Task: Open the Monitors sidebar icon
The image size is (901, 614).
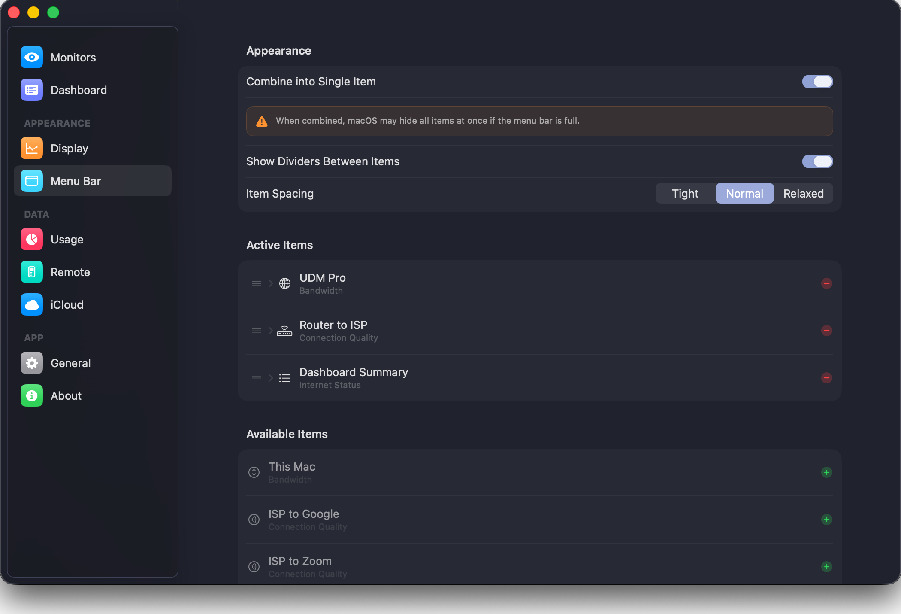Action: pos(32,57)
